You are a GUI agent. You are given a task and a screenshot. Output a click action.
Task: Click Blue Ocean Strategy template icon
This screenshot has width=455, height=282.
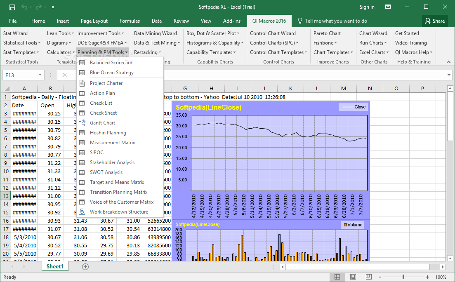(x=82, y=73)
